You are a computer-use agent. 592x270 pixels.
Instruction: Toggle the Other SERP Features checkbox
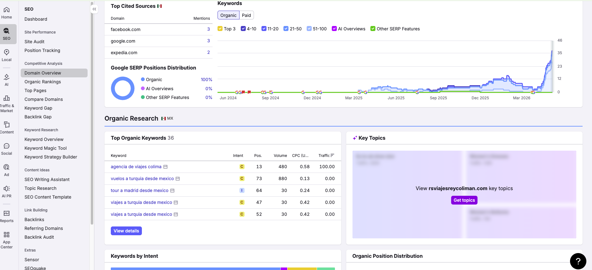[x=373, y=29]
